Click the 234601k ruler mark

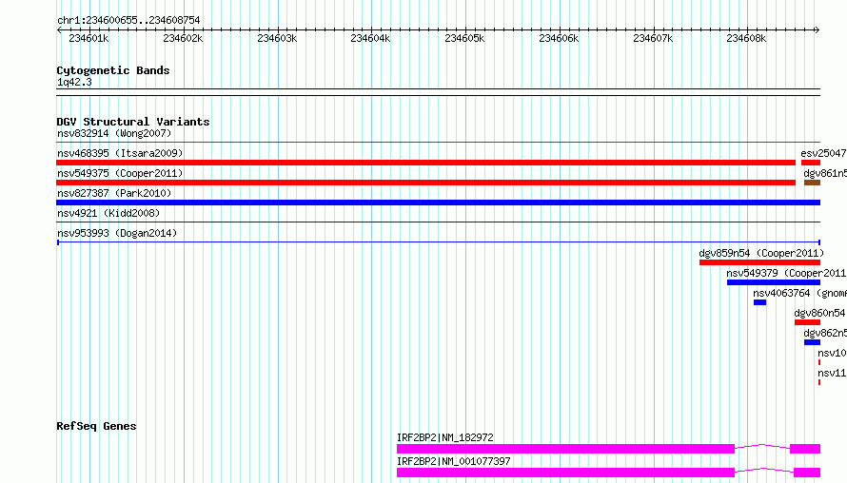[89, 38]
